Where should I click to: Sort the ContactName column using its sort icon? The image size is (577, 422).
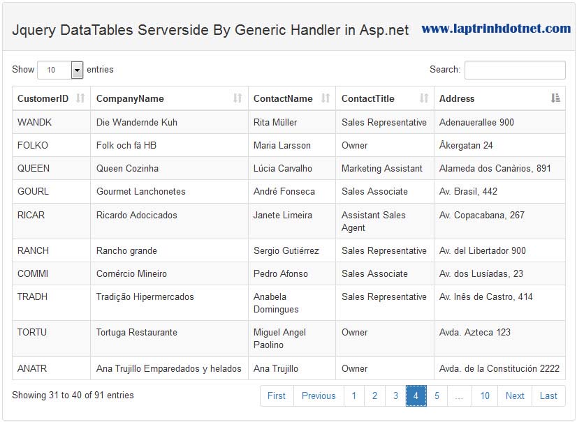click(324, 98)
